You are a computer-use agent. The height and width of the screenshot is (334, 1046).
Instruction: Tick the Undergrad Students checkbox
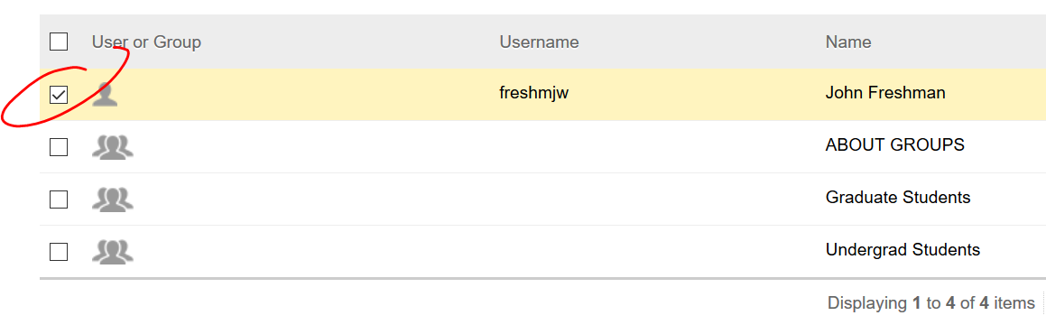[59, 252]
